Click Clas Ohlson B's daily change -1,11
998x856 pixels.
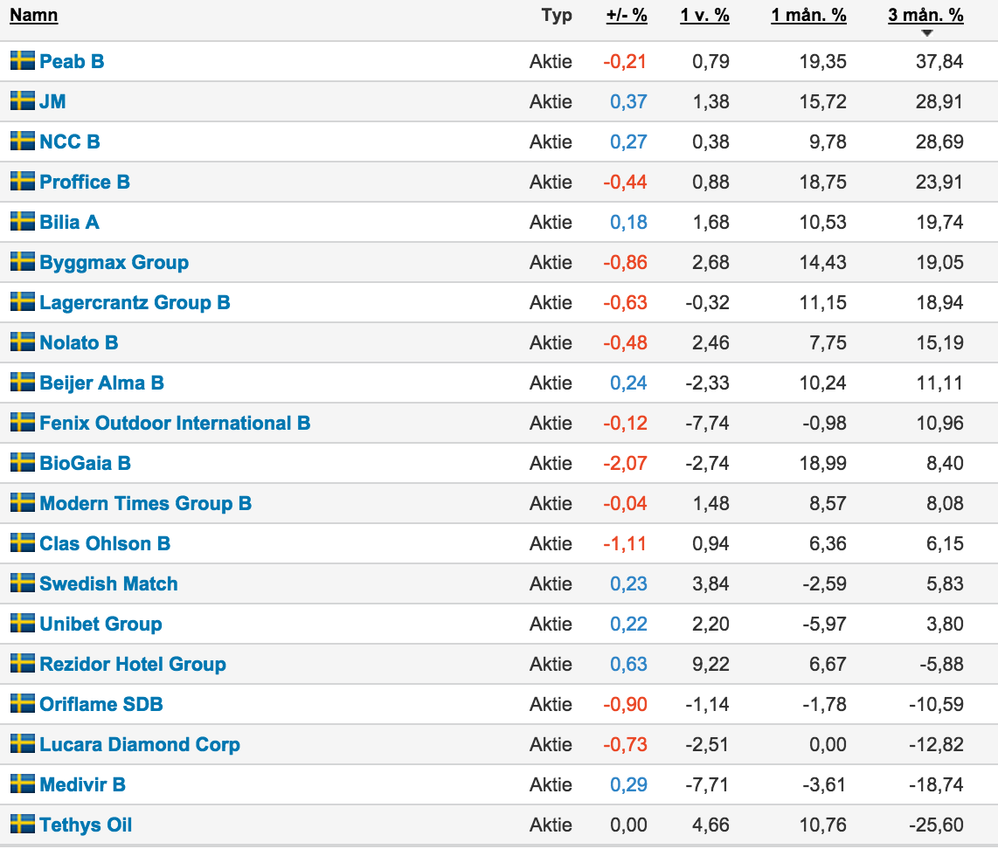(x=624, y=543)
